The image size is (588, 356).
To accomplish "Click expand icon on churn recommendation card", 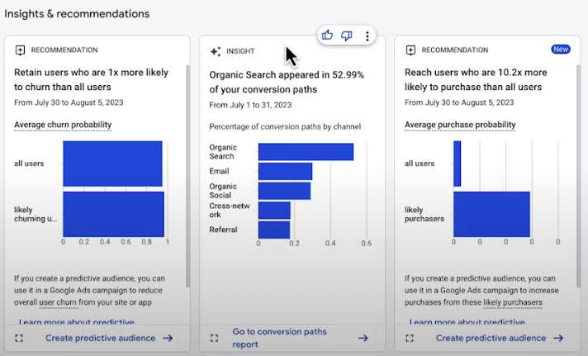I will click(x=19, y=338).
